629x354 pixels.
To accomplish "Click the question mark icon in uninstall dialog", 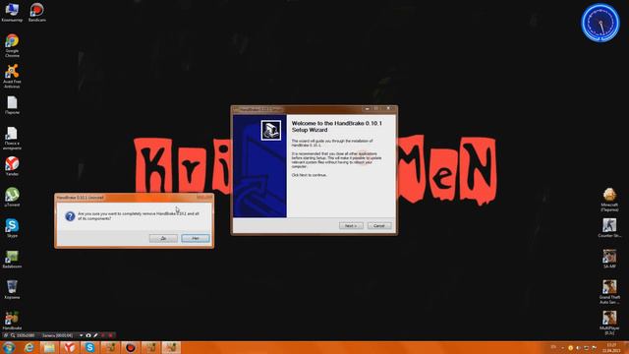I will 70,216.
